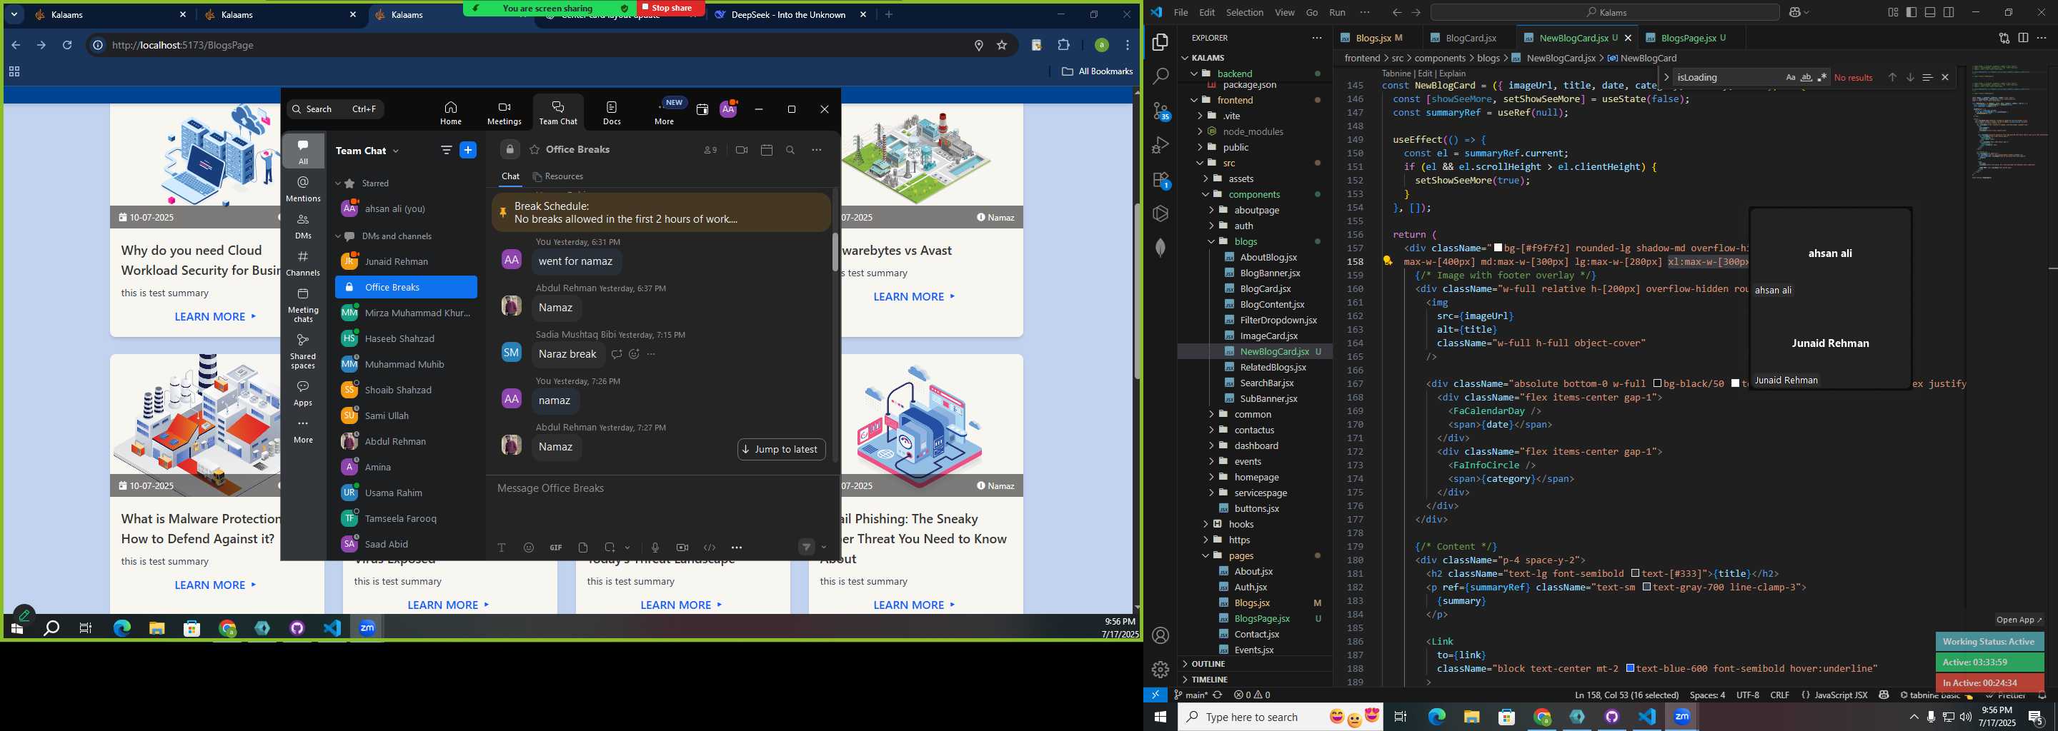Image resolution: width=2058 pixels, height=731 pixels.
Task: Open Channels section in Zoom sidebar
Action: [x=304, y=263]
